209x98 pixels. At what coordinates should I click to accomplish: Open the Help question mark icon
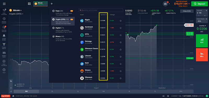(4, 71)
